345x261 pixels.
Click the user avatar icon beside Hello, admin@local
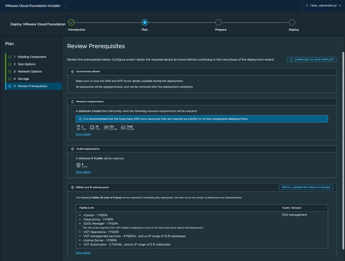tap(307, 6)
